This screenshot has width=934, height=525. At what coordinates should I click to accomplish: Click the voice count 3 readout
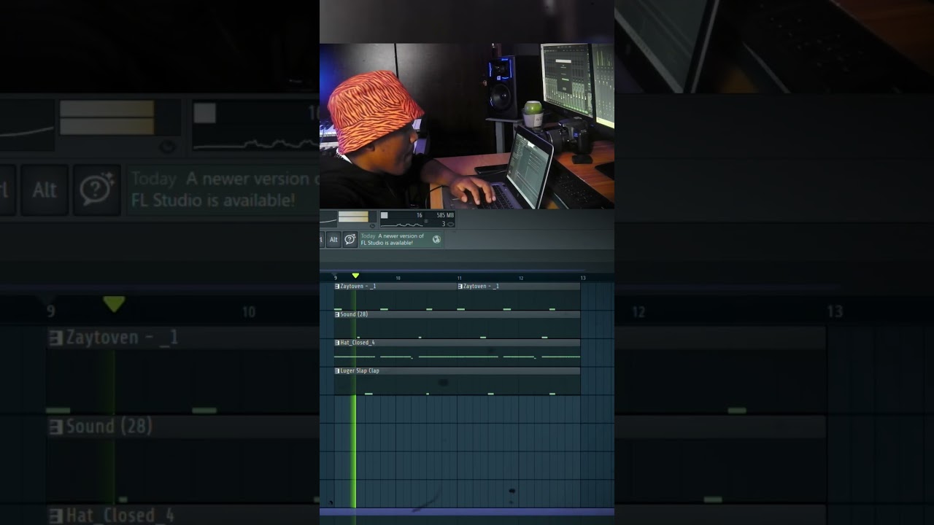tap(443, 224)
